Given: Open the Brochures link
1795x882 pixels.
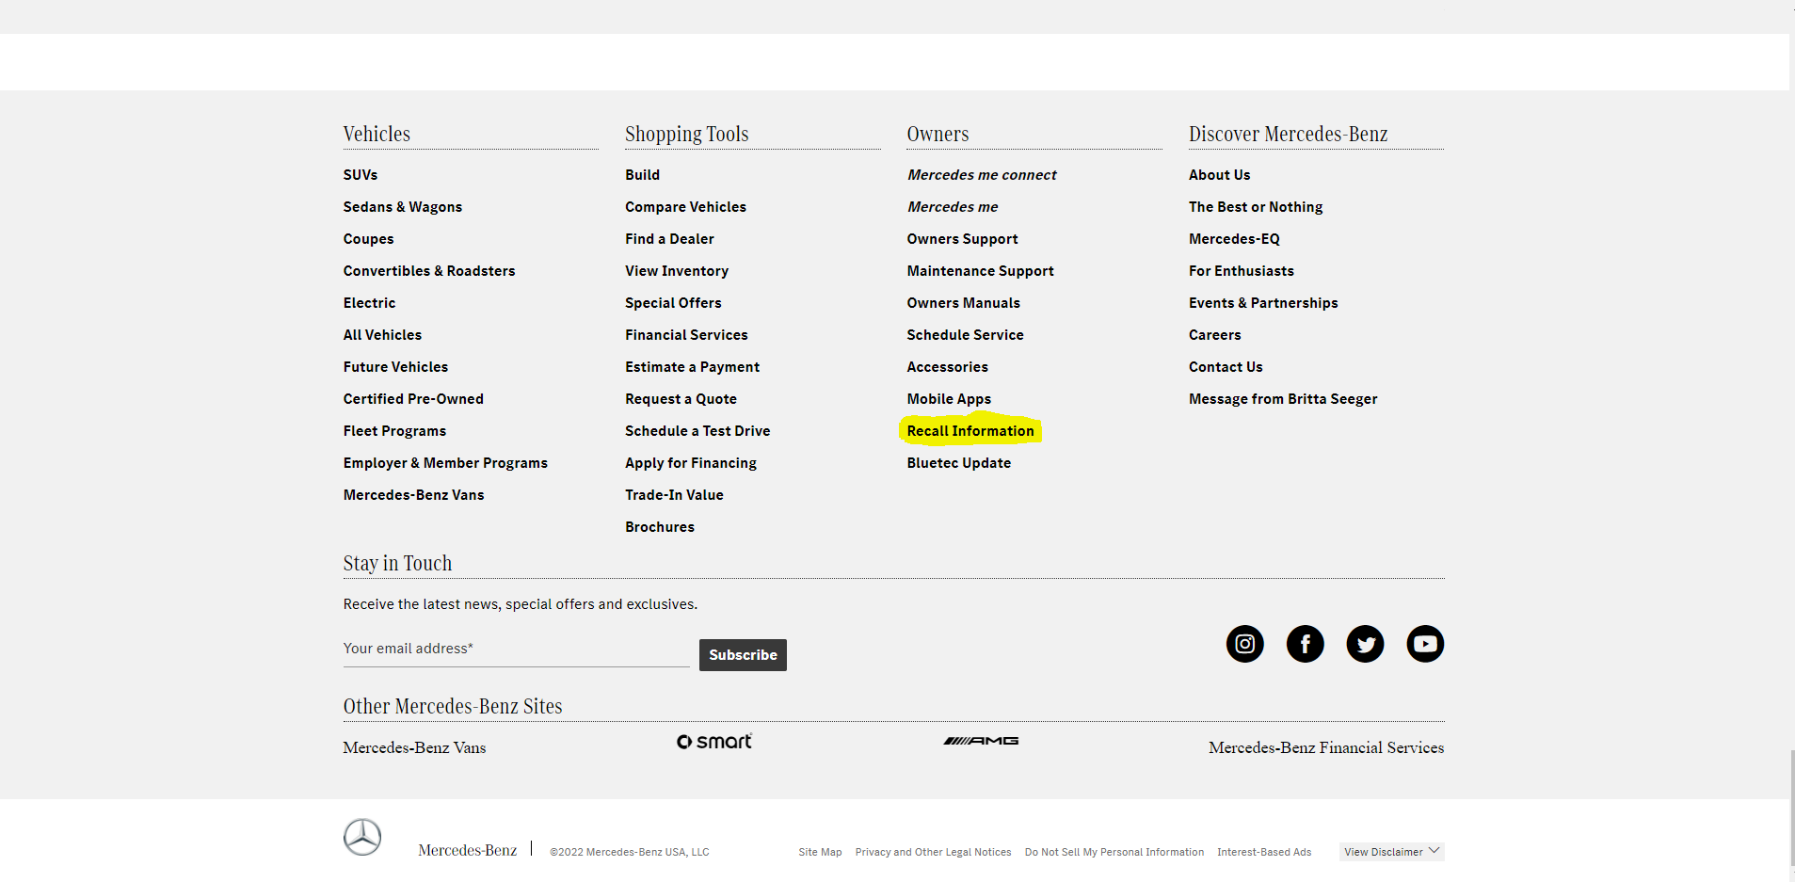Looking at the screenshot, I should pyautogui.click(x=660, y=527).
